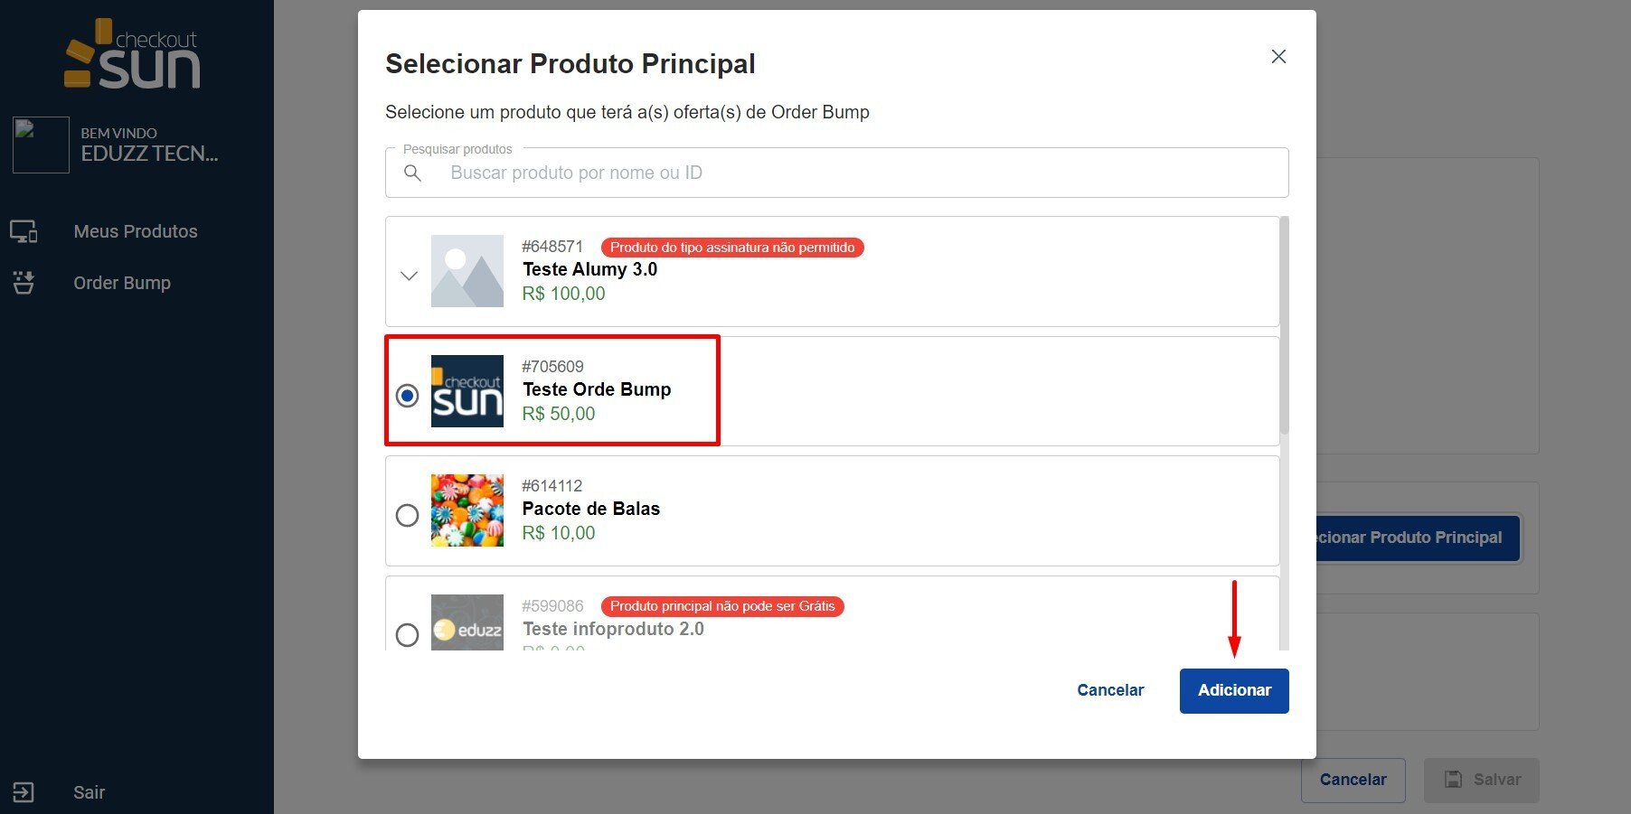Click the Adicionar button
This screenshot has width=1631, height=814.
coord(1233,691)
